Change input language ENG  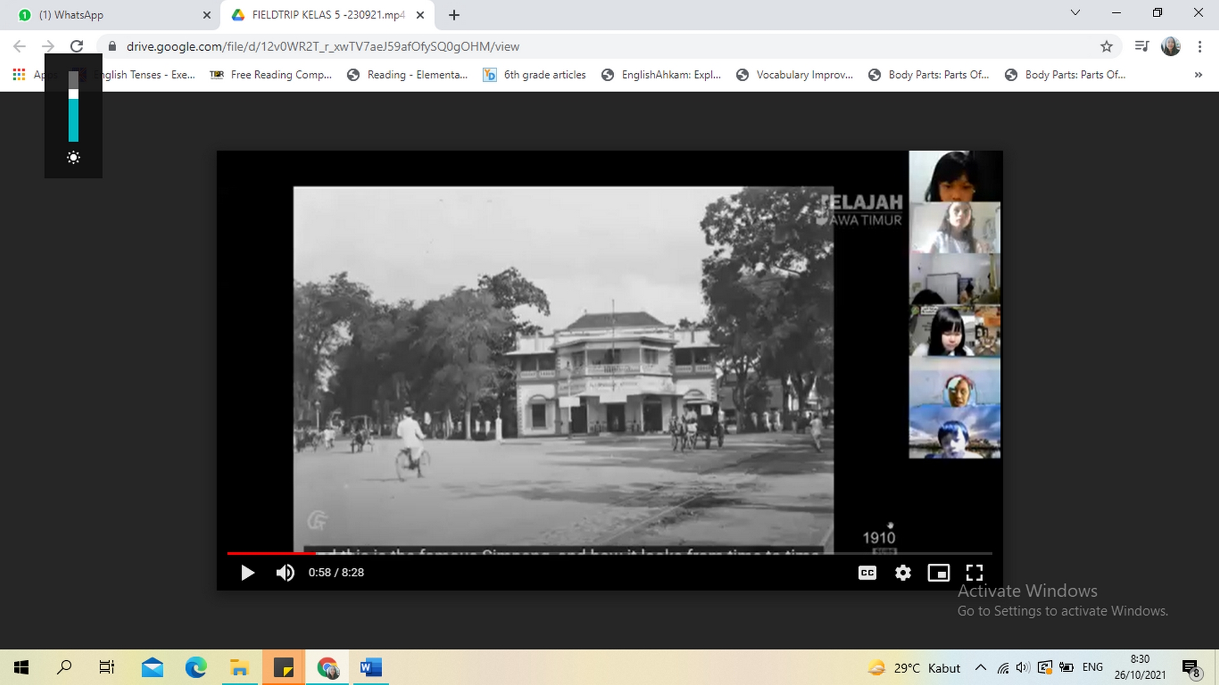coord(1093,667)
